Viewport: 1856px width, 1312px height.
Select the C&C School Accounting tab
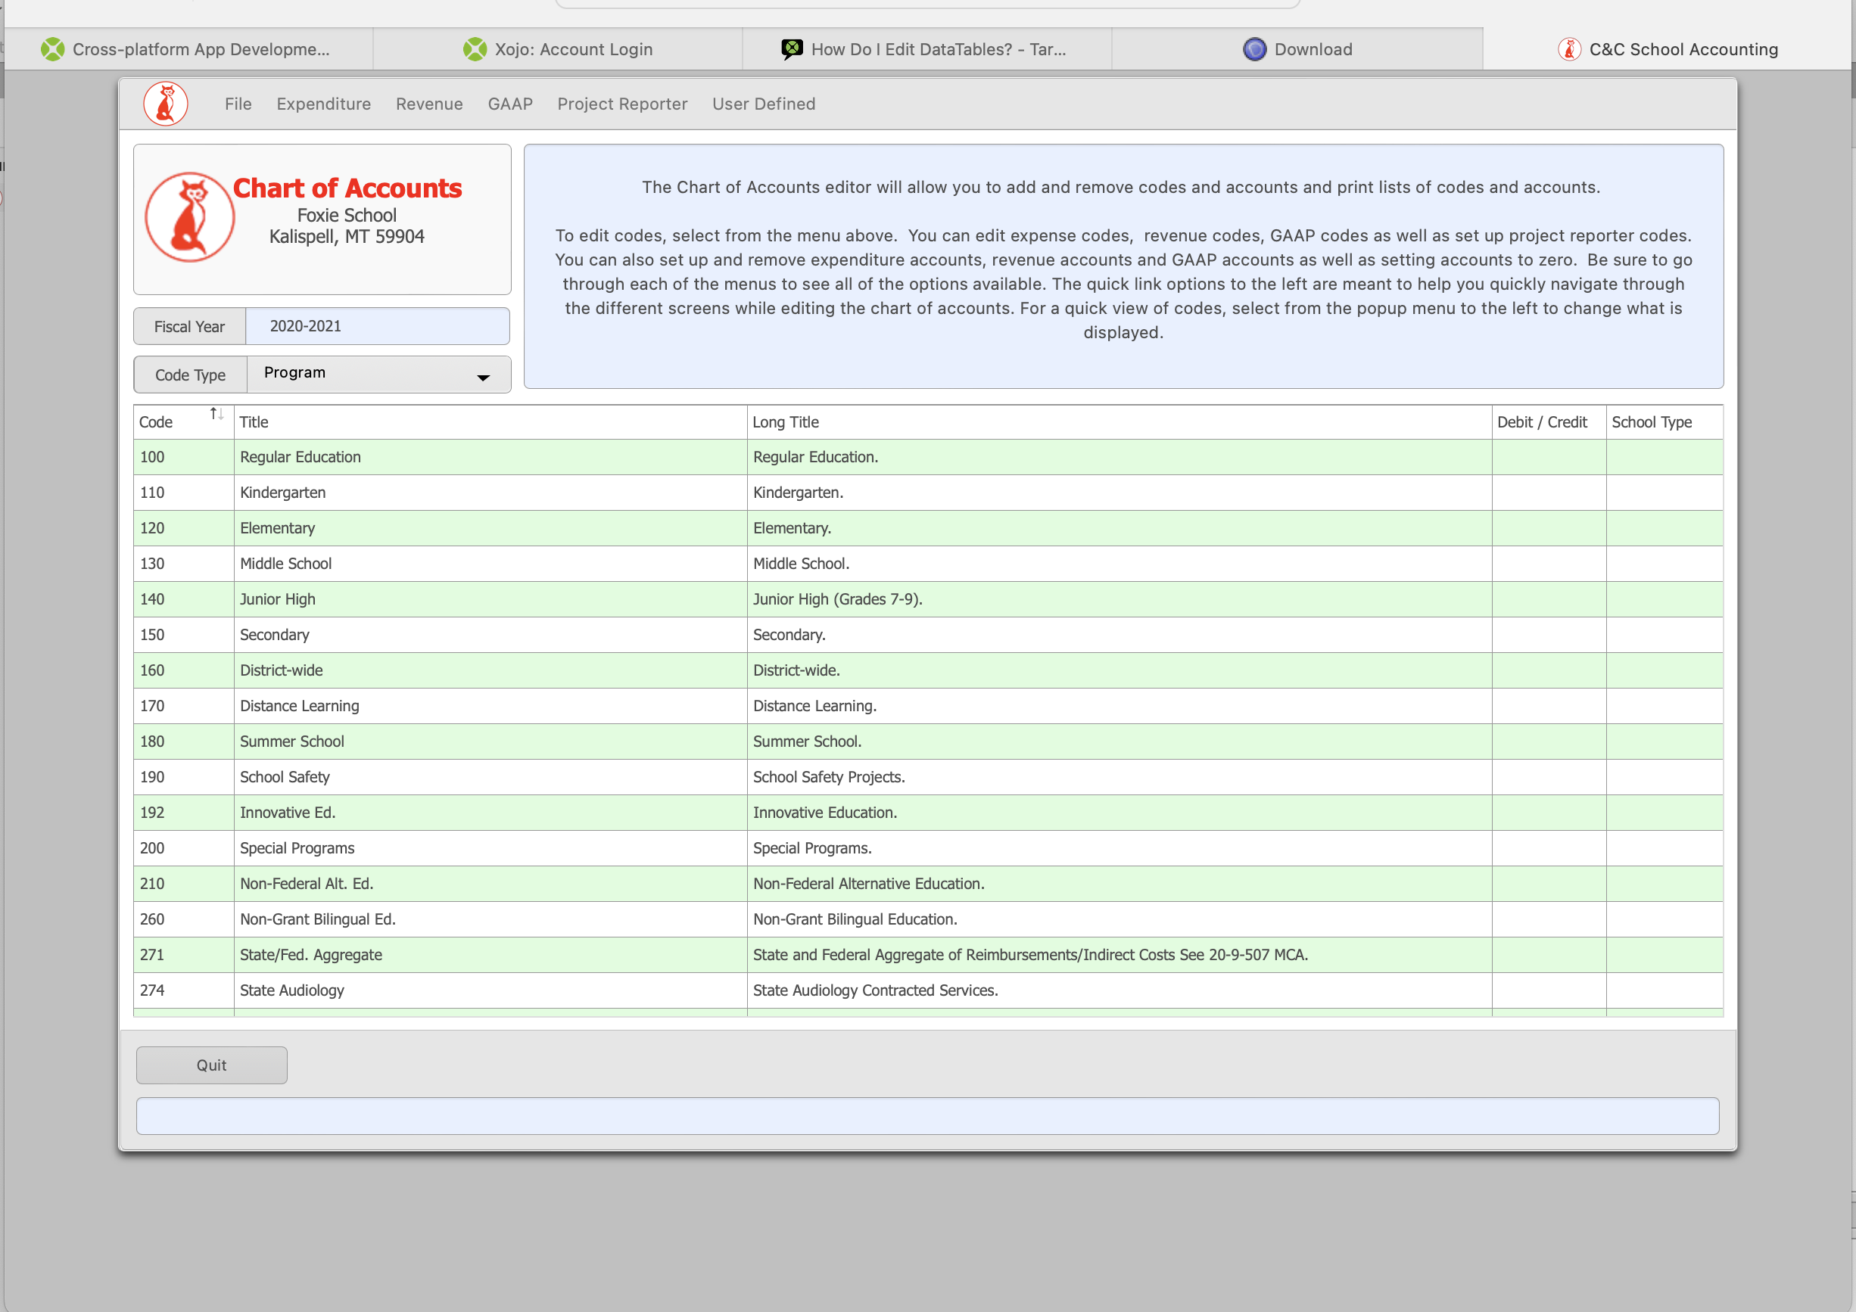point(1668,49)
